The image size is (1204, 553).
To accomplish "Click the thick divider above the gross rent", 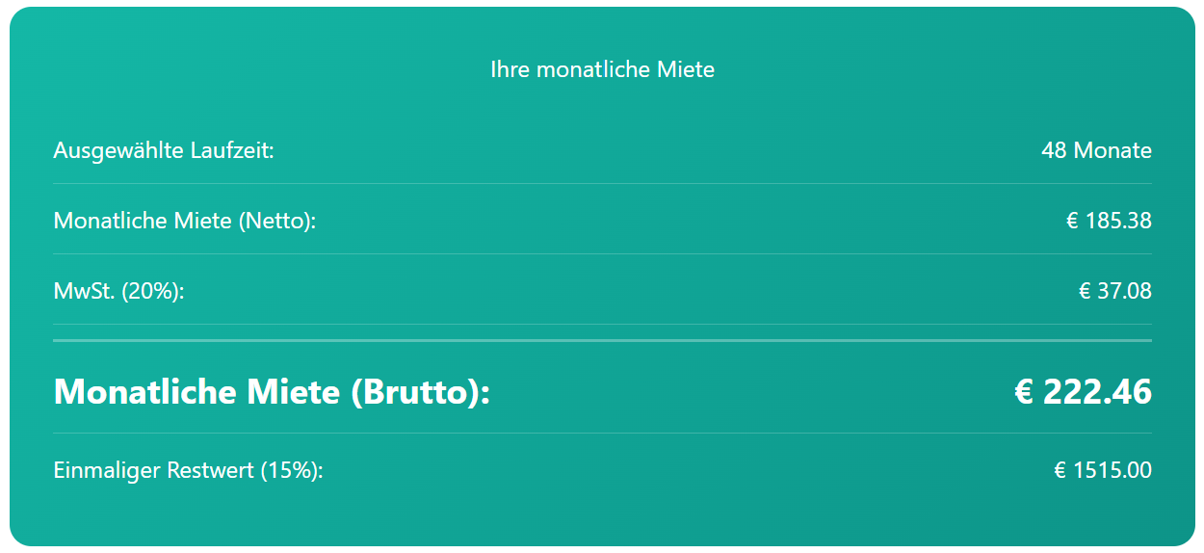I will point(602,340).
